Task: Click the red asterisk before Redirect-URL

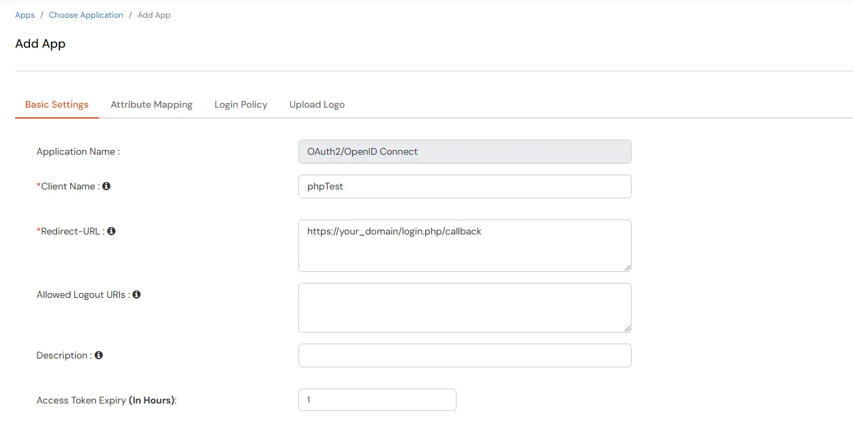Action: pyautogui.click(x=40, y=230)
